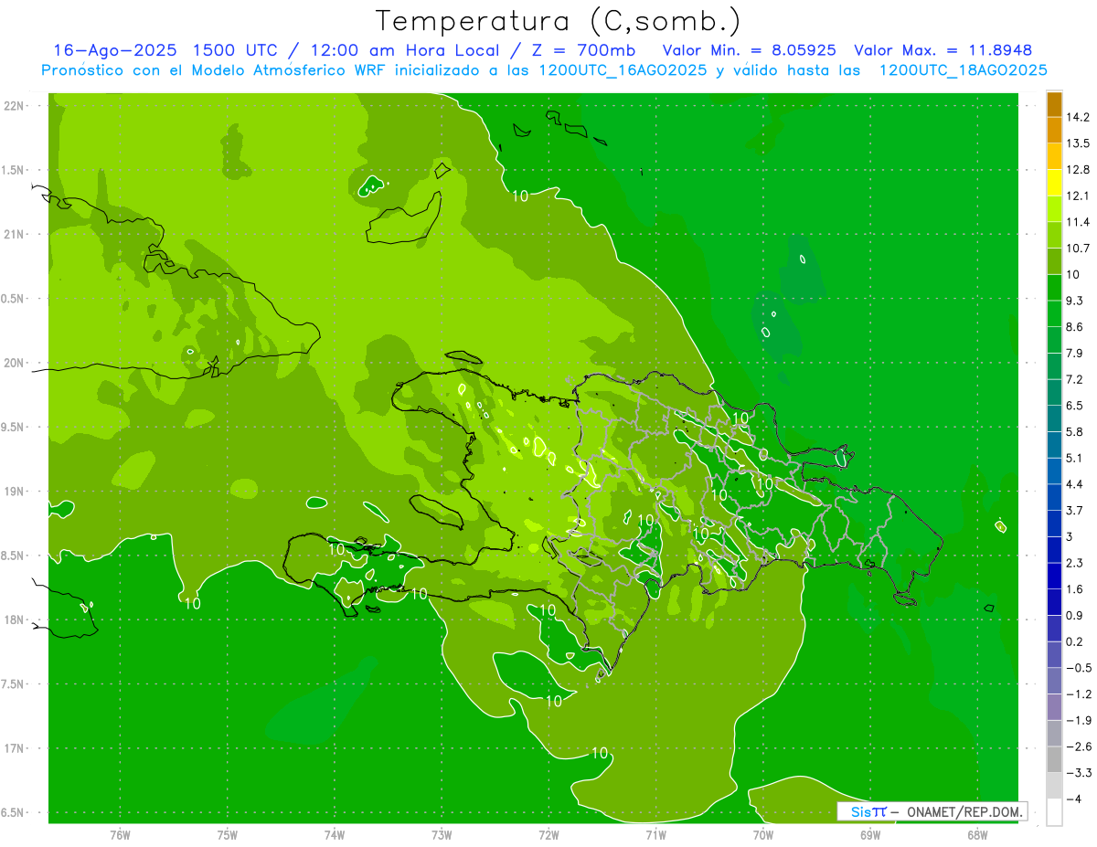Image resolution: width=1097 pixels, height=847 pixels.
Task: Click the 76W longitude label
Action: [120, 835]
